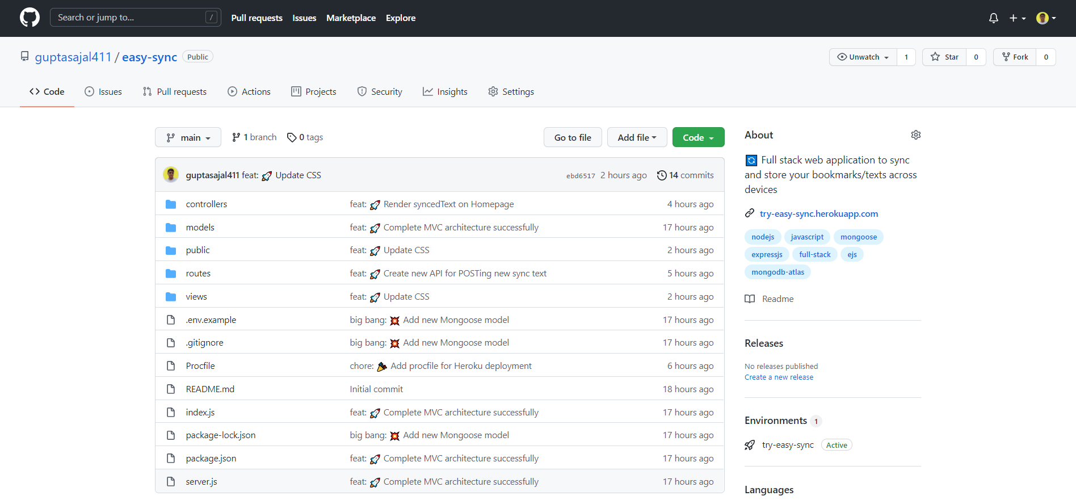The height and width of the screenshot is (500, 1076).
Task: Click the link icon near herokuapp URL
Action: [x=750, y=213]
